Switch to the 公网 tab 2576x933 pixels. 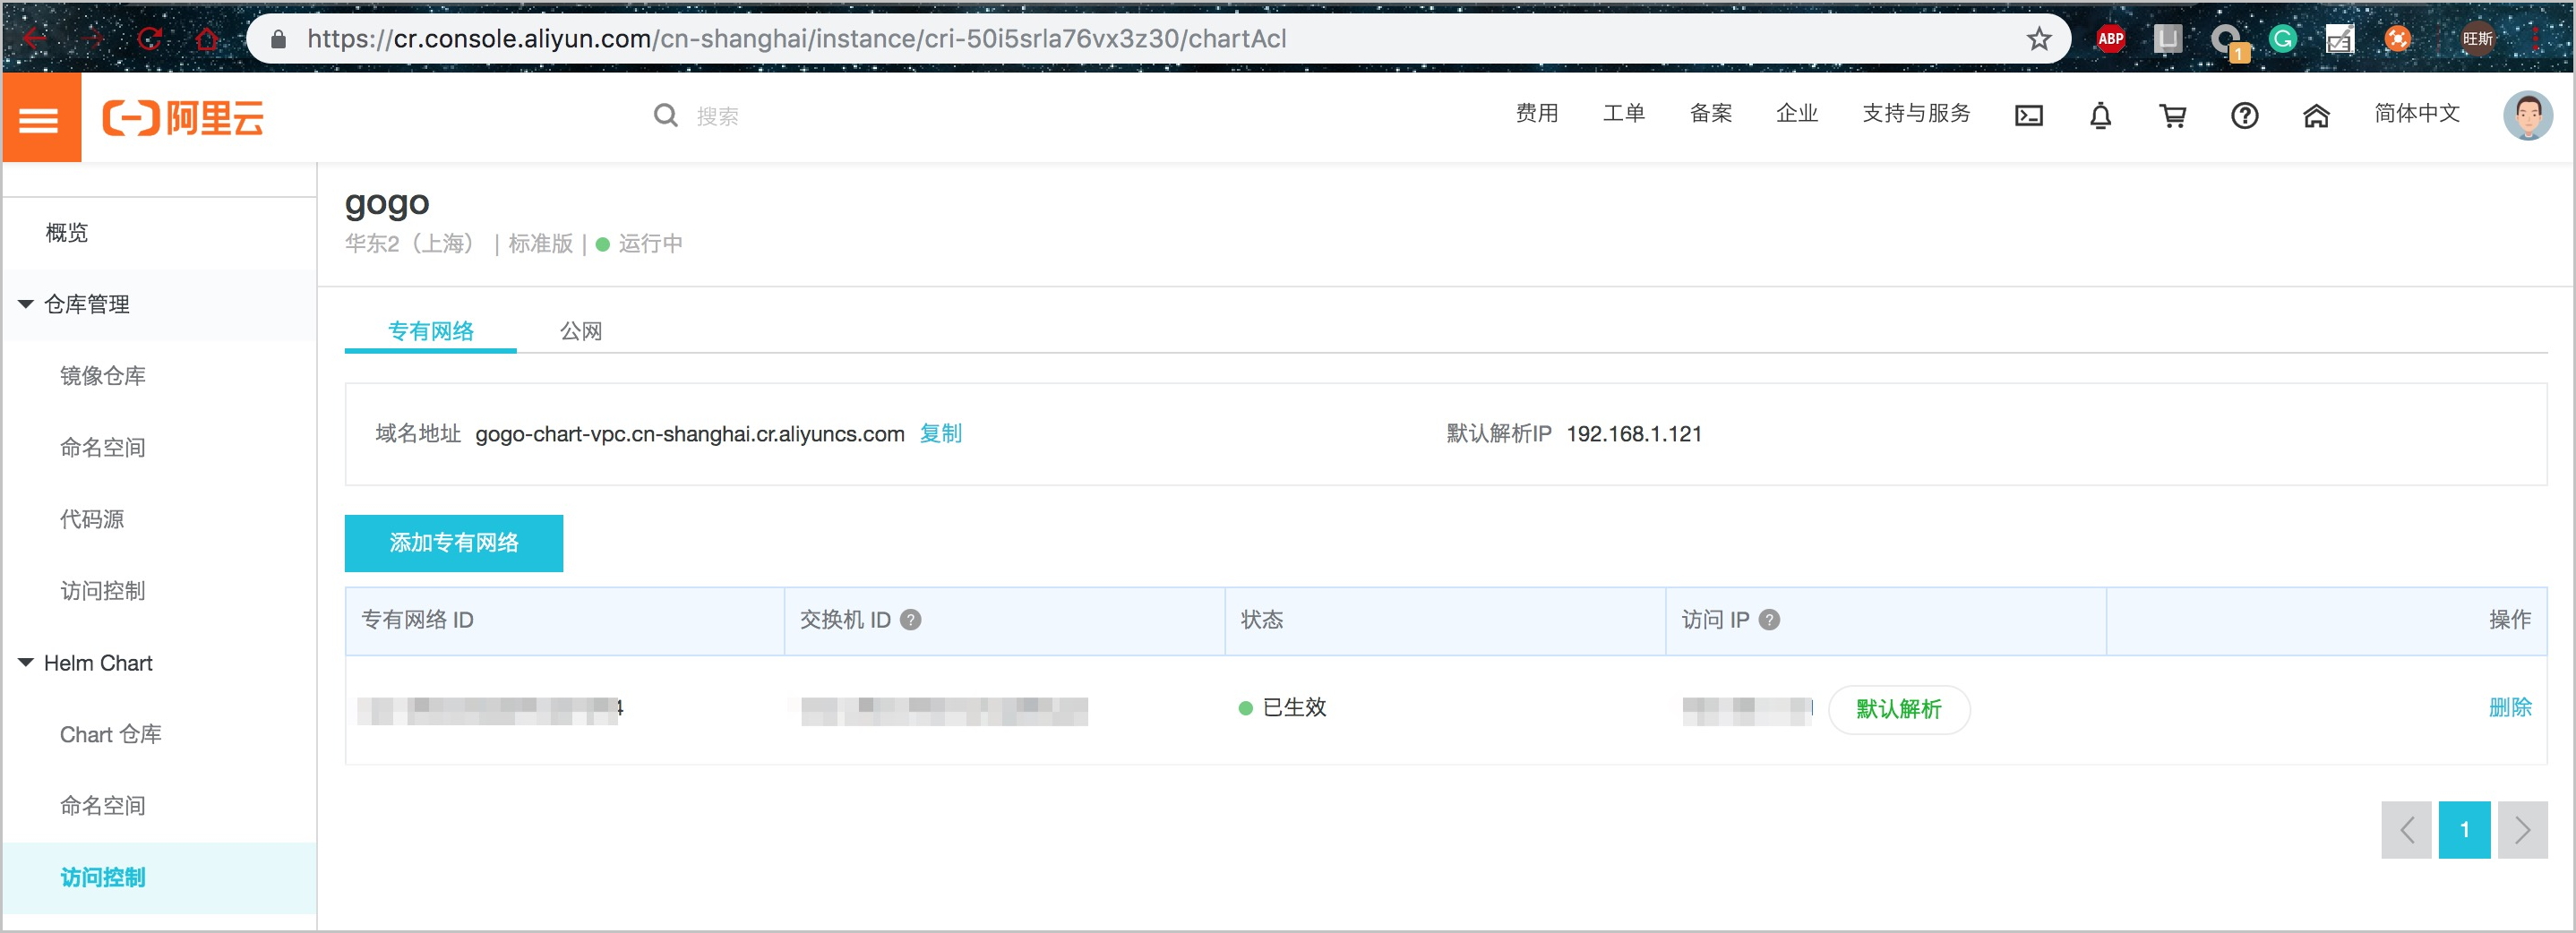pyautogui.click(x=580, y=331)
